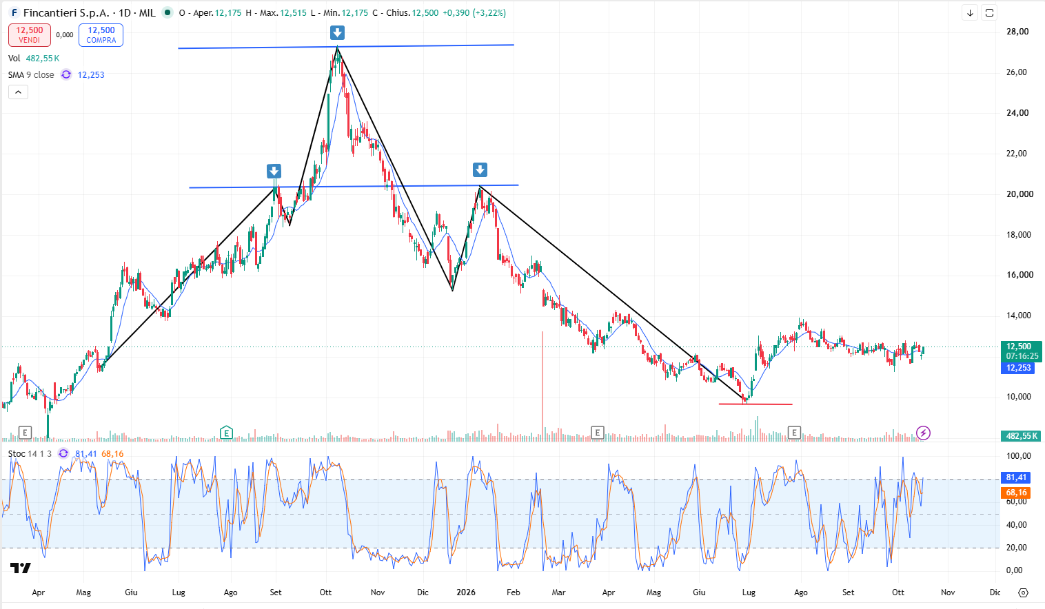Click the red 12,500 VENDI sell button
Viewport: 1045px width, 609px height.
[30, 35]
